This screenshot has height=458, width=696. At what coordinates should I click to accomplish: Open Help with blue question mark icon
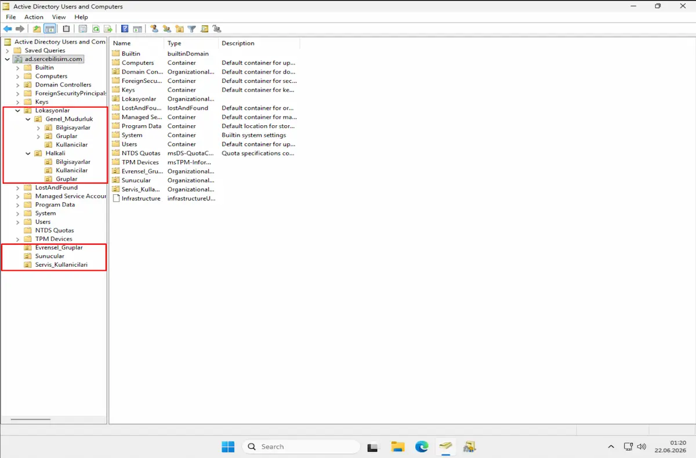pos(125,29)
